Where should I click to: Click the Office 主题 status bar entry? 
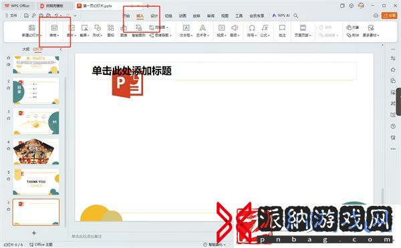point(41,245)
